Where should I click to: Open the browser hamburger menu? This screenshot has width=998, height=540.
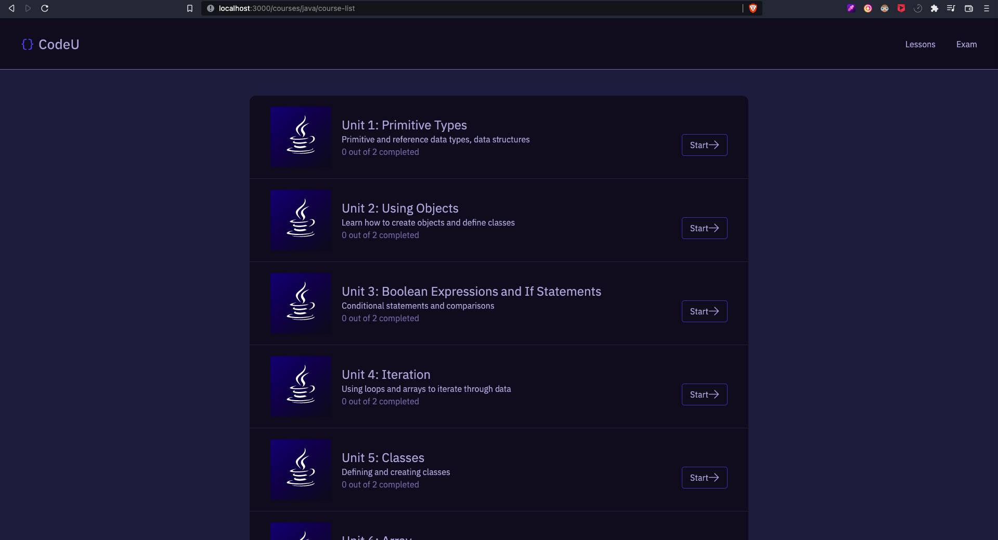986,8
